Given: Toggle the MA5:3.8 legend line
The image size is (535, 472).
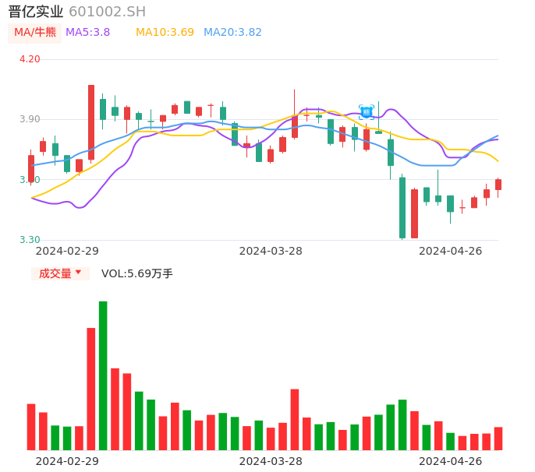Looking at the screenshot, I should [87, 33].
